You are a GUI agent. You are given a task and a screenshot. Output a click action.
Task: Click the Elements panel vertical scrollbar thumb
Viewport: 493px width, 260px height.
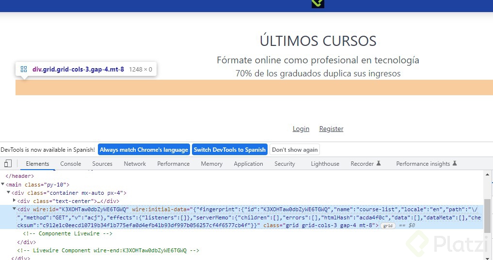coord(487,216)
